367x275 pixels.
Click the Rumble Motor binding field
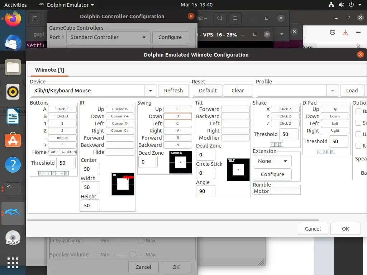point(285,191)
